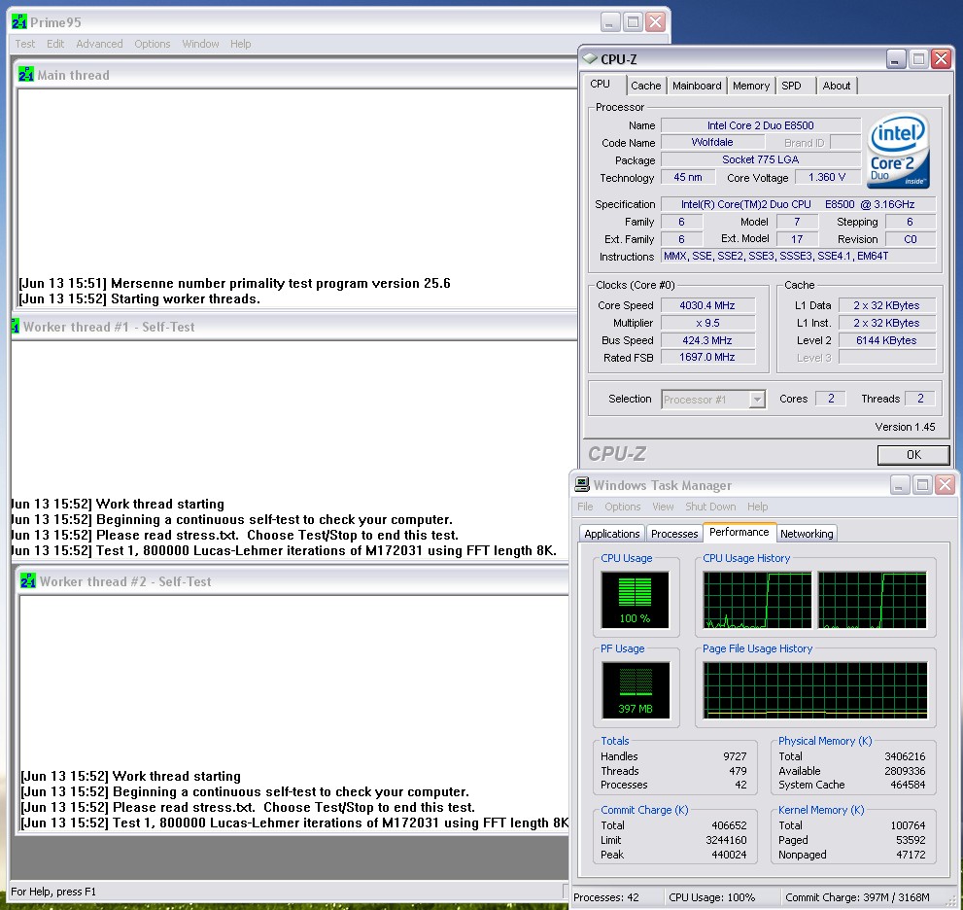
Task: Click the Page File Usage History graph
Action: [815, 690]
